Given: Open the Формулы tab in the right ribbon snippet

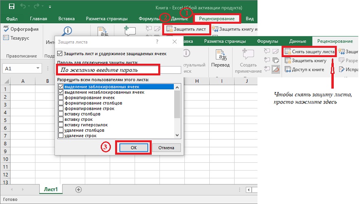Looking at the screenshot, I should 268,42.
